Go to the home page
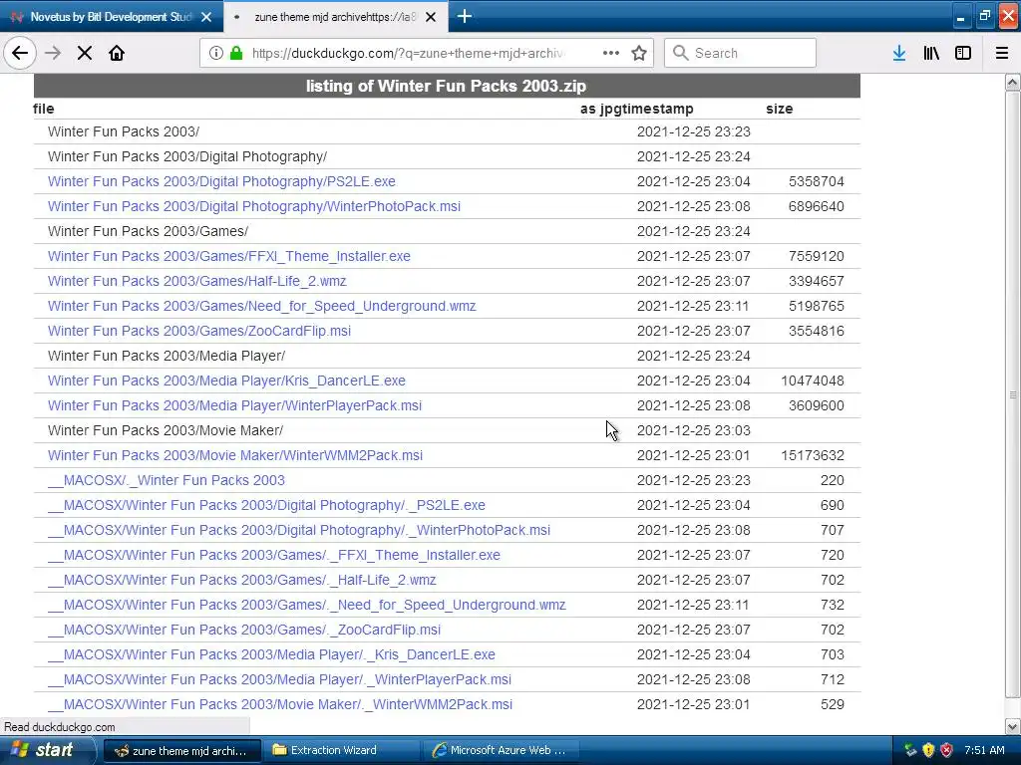The image size is (1021, 765). click(x=117, y=53)
